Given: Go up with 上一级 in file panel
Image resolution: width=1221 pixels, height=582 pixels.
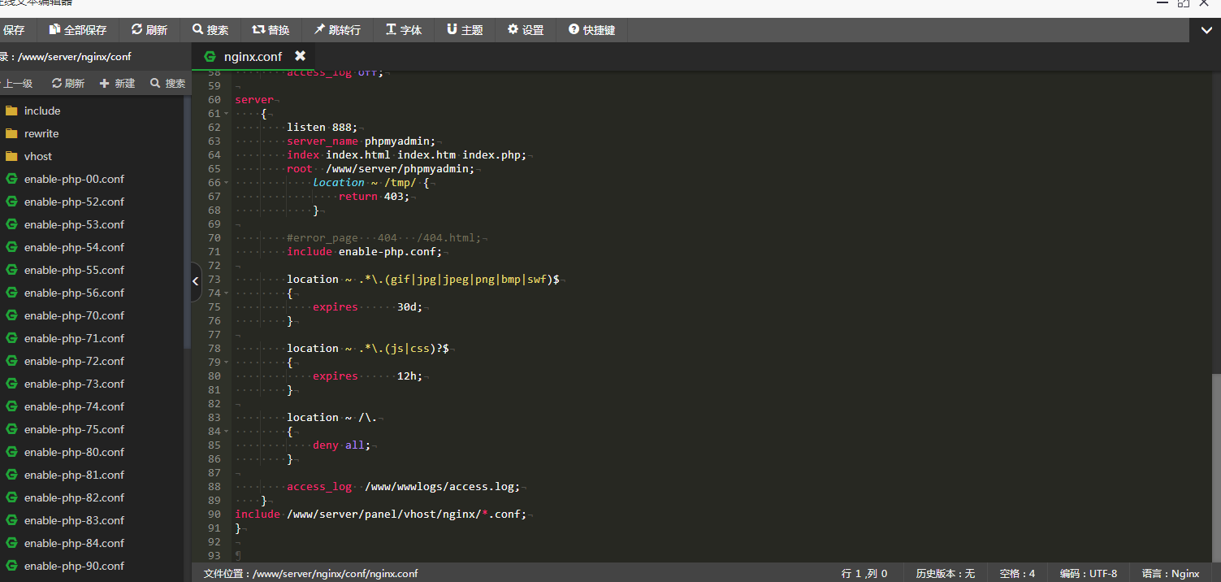Looking at the screenshot, I should [x=16, y=83].
